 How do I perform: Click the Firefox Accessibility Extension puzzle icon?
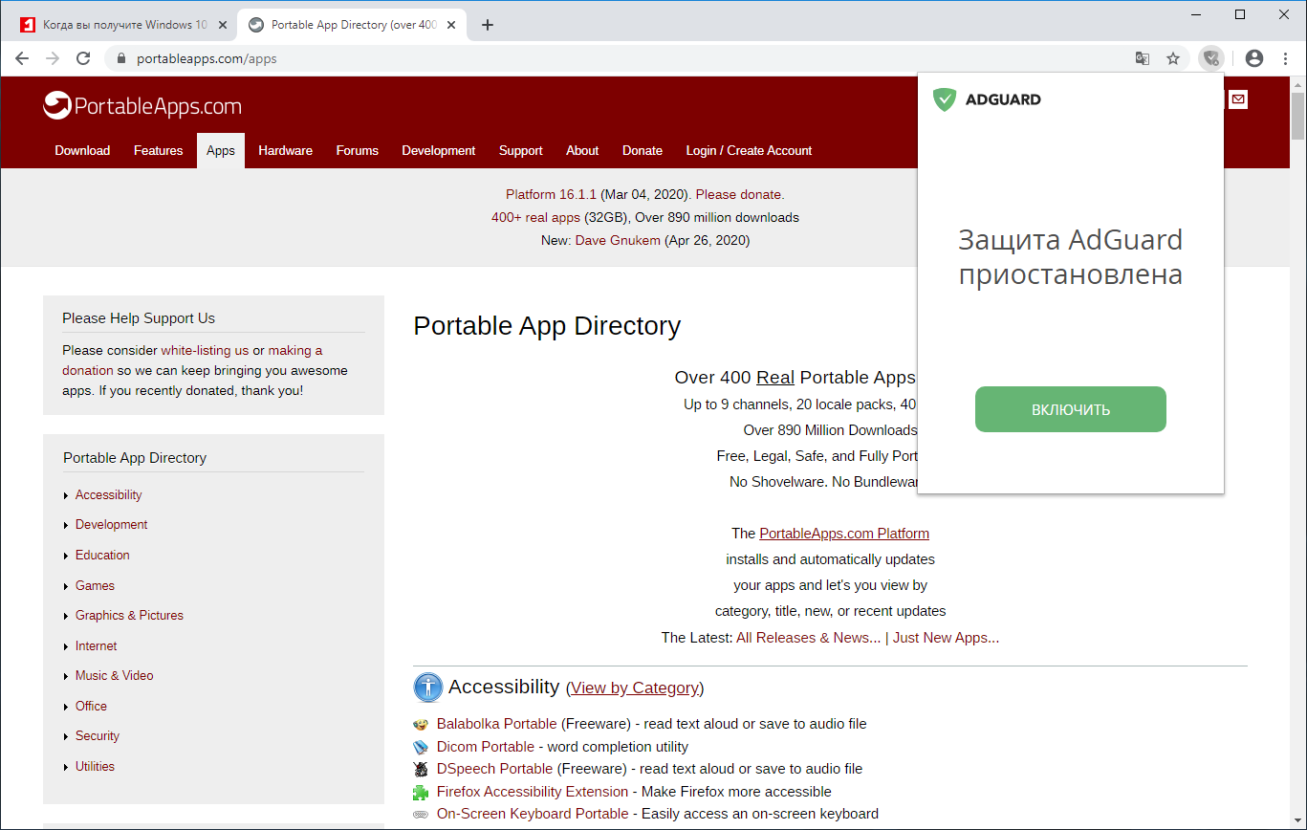click(x=421, y=792)
